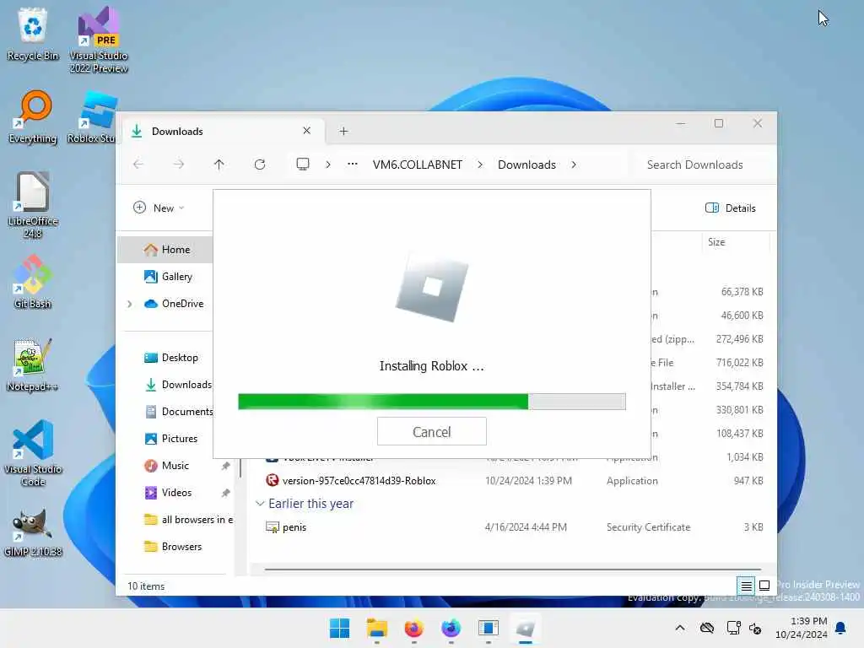Open Visual Studio 2022 Preview desktop shortcut
The height and width of the screenshot is (648, 864).
tap(99, 40)
